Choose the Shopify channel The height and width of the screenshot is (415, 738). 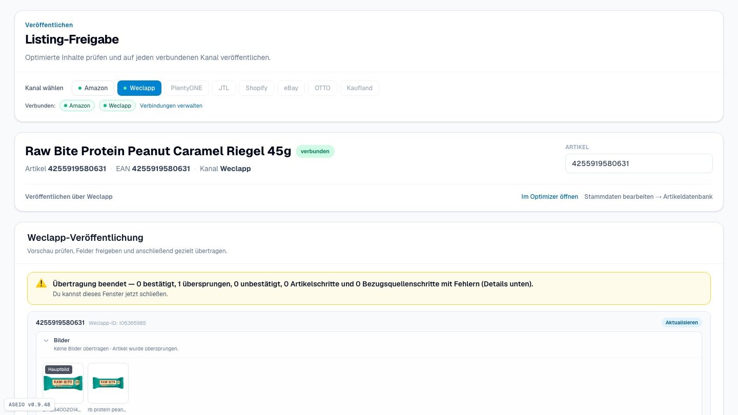click(x=256, y=88)
